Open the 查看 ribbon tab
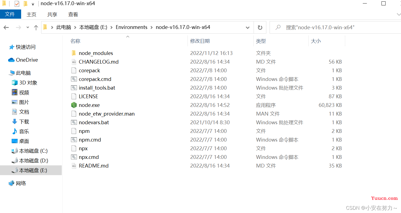Image resolution: width=401 pixels, height=213 pixels. (x=73, y=14)
